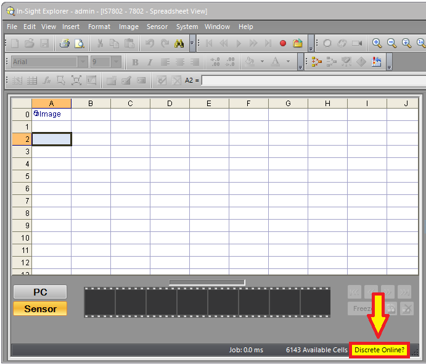Click the Discrete Online? status text

coord(379,350)
